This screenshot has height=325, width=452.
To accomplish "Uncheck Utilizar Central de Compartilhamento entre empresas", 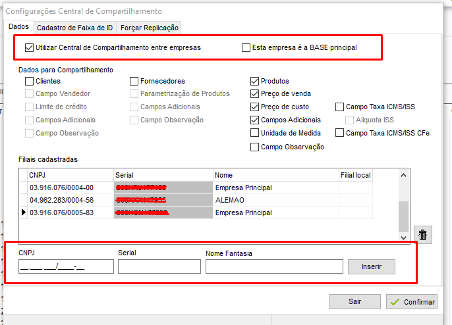I will (x=30, y=47).
